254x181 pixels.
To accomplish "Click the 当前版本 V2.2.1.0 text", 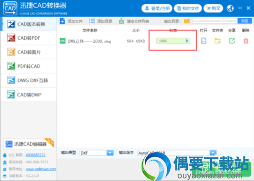I will [24, 176].
